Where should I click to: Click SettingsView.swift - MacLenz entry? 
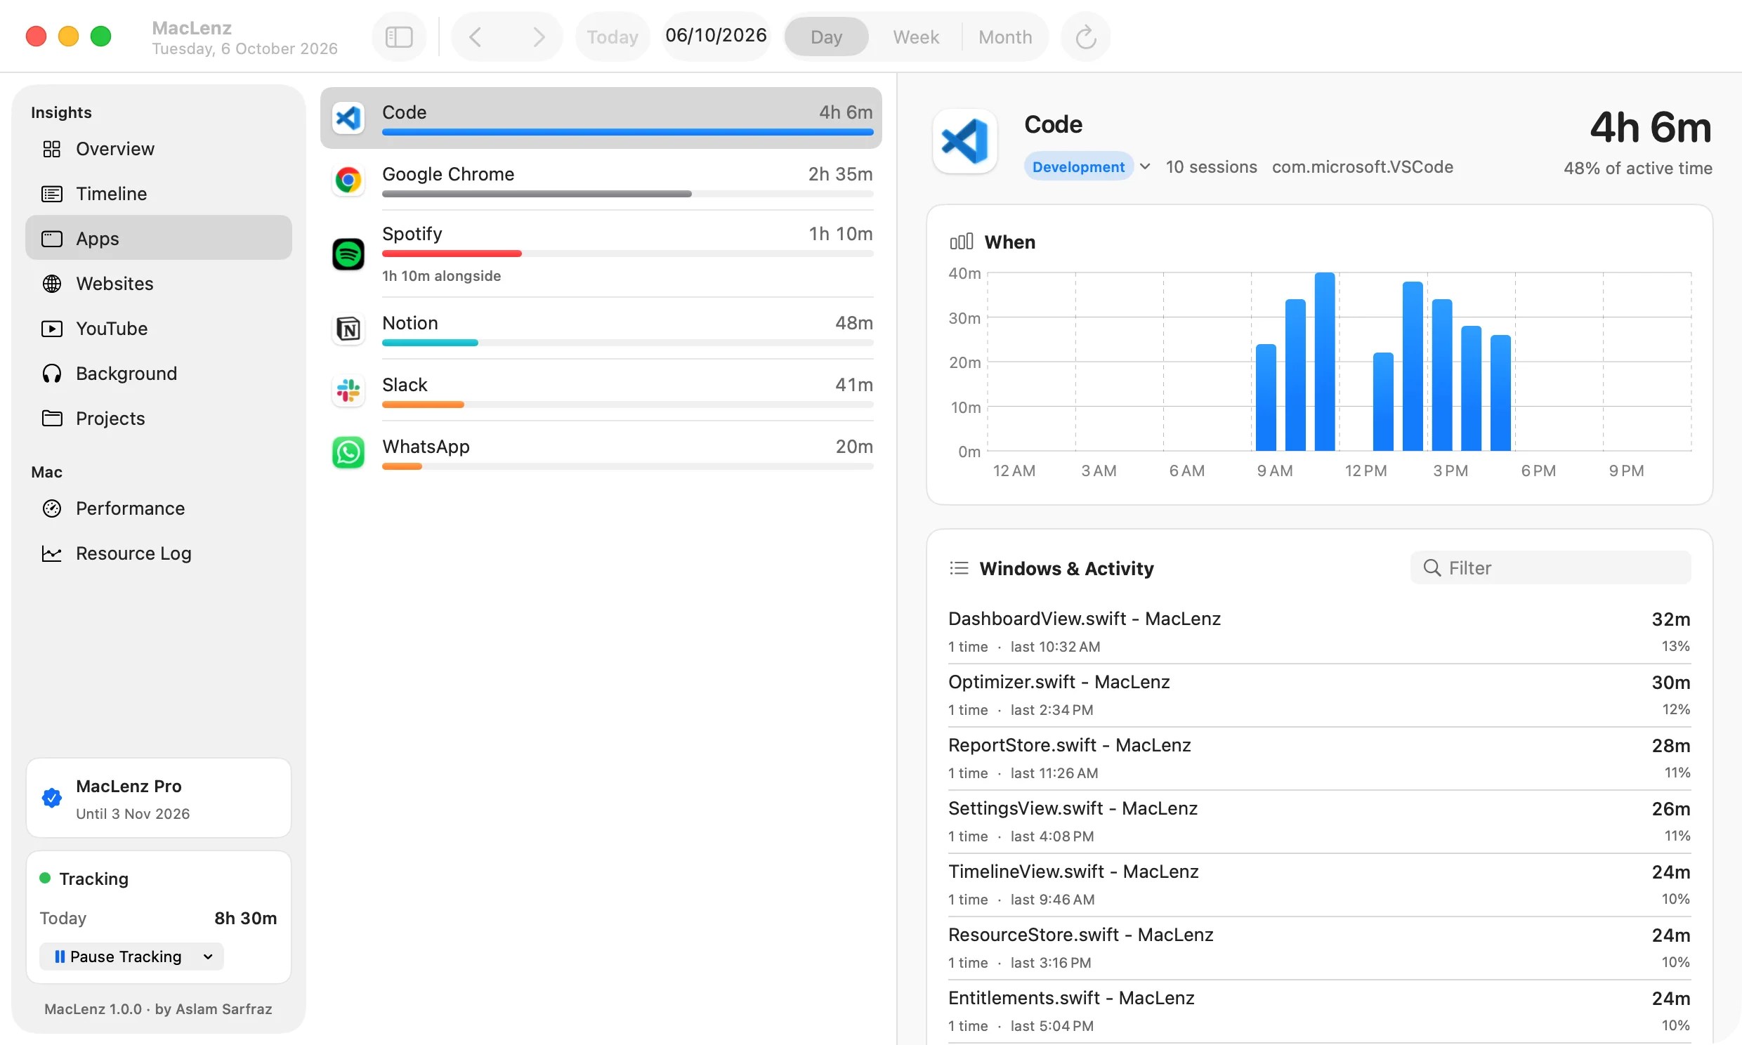coord(1319,821)
